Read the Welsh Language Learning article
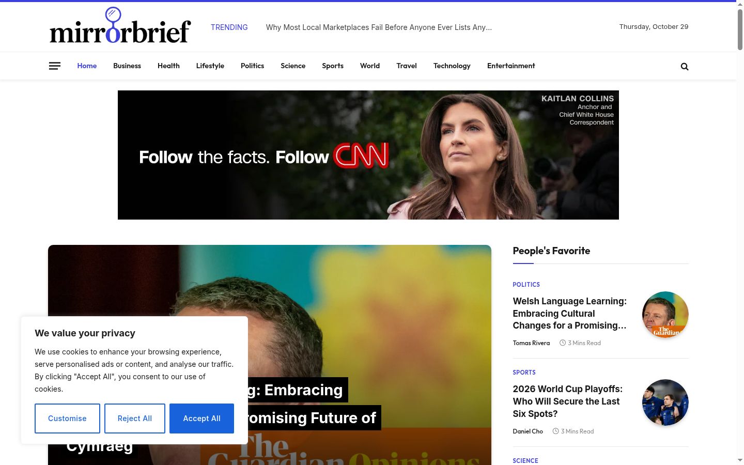The height and width of the screenshot is (465, 744). 570,313
